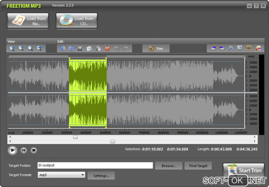Copy the selected audio region
The image size is (269, 187).
point(89,49)
